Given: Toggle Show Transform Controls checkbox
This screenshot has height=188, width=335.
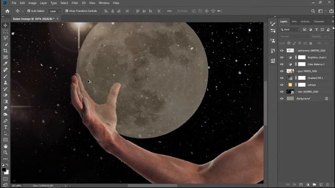Looking at the screenshot, I should [x=66, y=11].
